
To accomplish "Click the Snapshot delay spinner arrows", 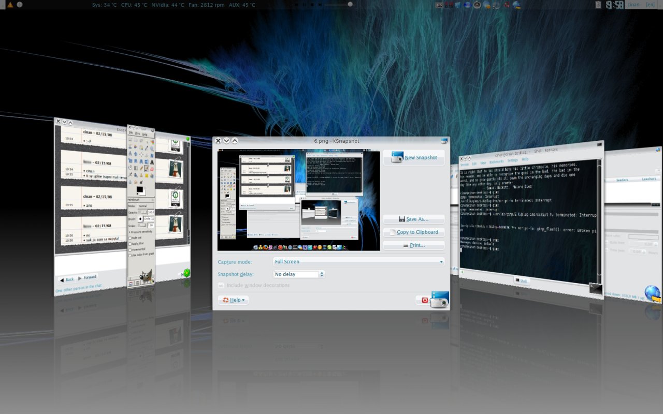I will [x=322, y=274].
